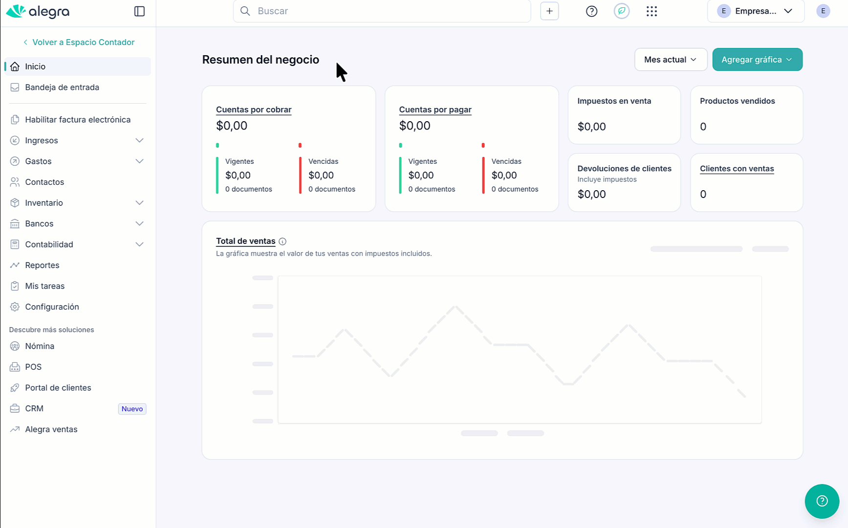Expand the Bancos menu chevron
The height and width of the screenshot is (528, 848).
139,223
